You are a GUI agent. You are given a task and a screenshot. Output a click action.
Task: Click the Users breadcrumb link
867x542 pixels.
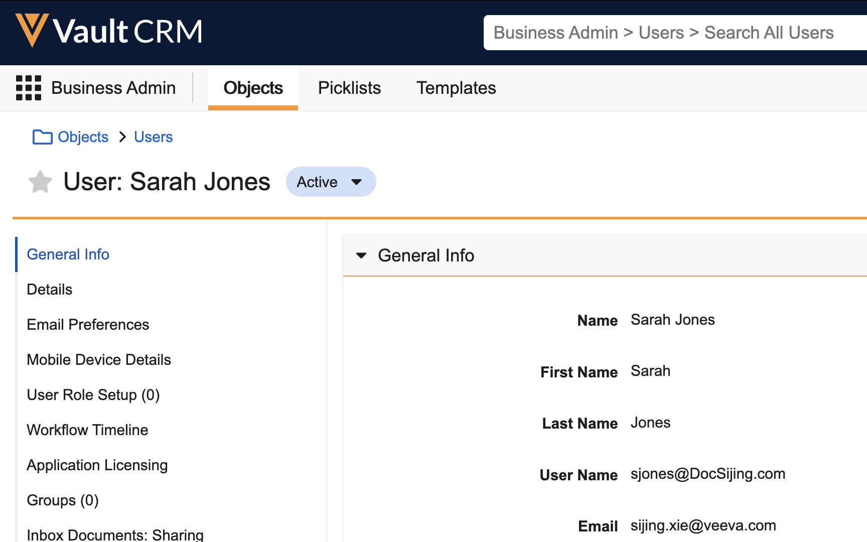pos(153,137)
